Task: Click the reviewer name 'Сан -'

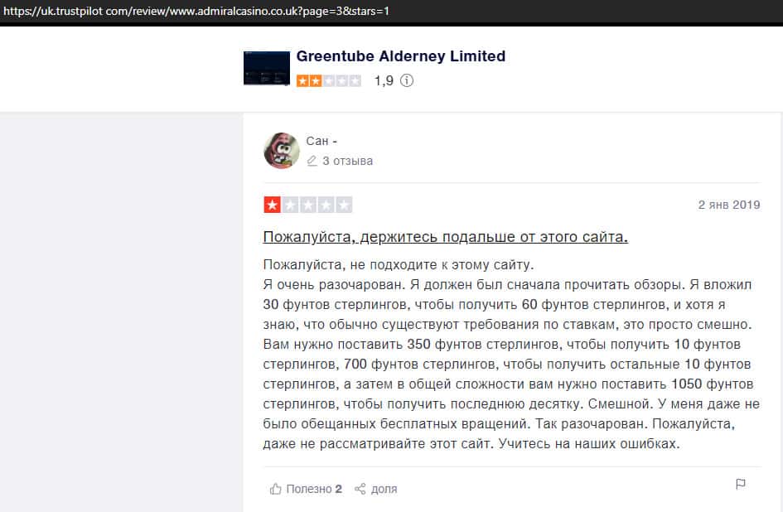Action: (321, 141)
